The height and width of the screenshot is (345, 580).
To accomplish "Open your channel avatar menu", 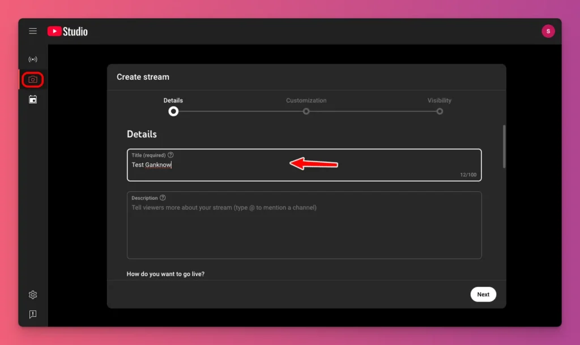I will coord(548,31).
